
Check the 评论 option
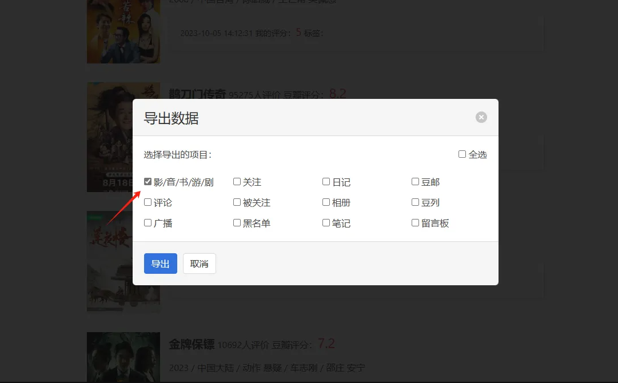[x=148, y=202]
